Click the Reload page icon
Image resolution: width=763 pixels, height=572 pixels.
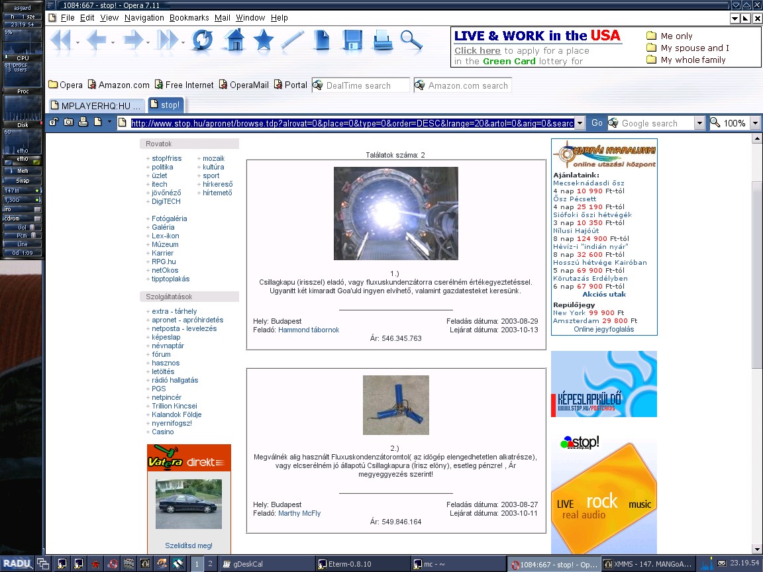tap(203, 40)
